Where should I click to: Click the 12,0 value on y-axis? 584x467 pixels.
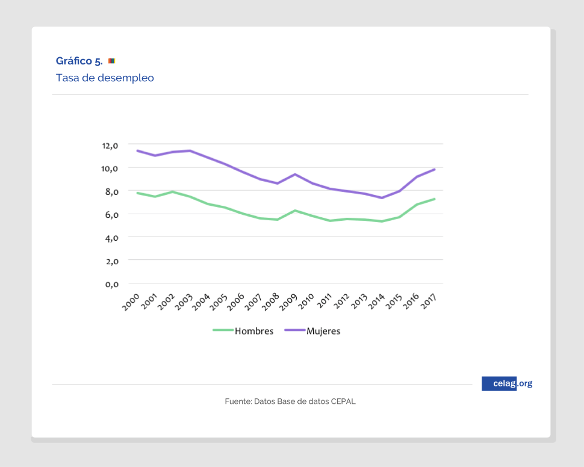pos(110,145)
